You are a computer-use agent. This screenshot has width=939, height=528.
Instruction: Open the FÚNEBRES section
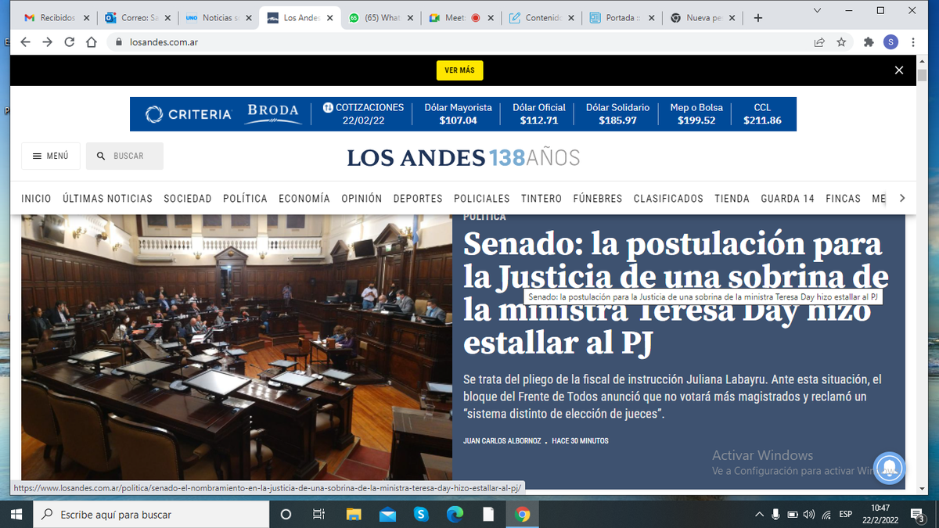pos(598,199)
